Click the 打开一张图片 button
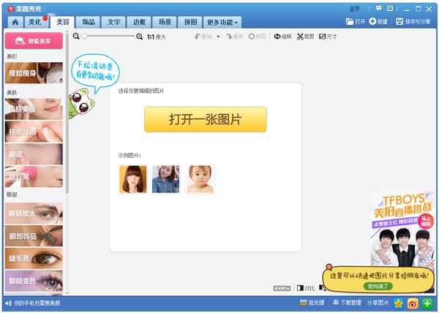Viewport: 439px width, 313px height. coord(205,119)
